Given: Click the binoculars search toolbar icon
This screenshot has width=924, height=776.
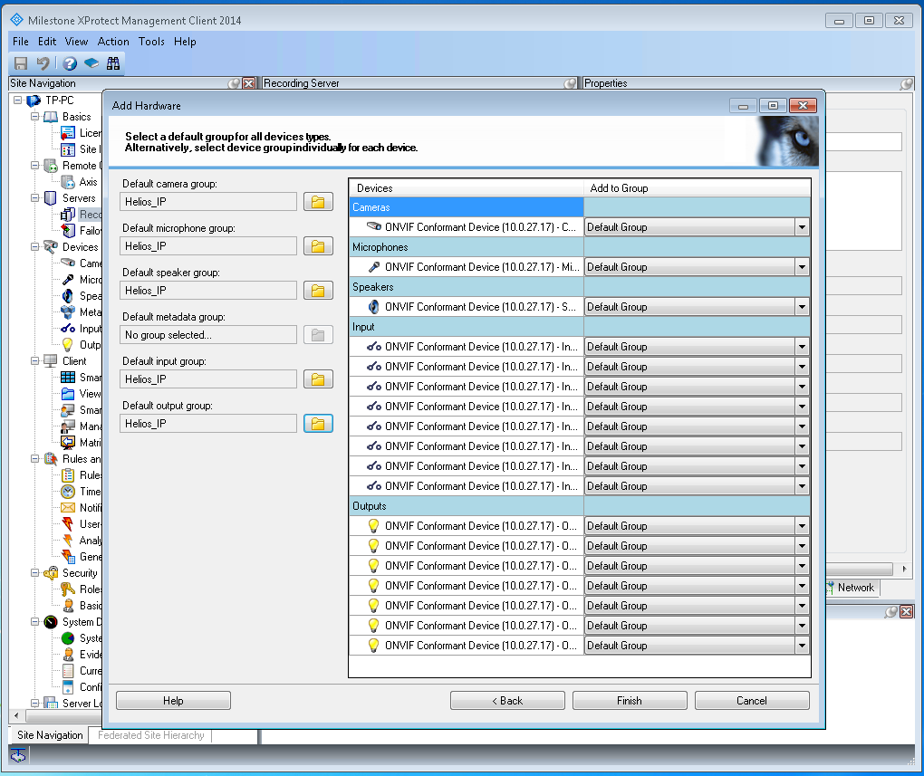Looking at the screenshot, I should 113,63.
